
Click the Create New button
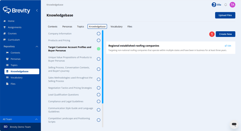coord(225,34)
